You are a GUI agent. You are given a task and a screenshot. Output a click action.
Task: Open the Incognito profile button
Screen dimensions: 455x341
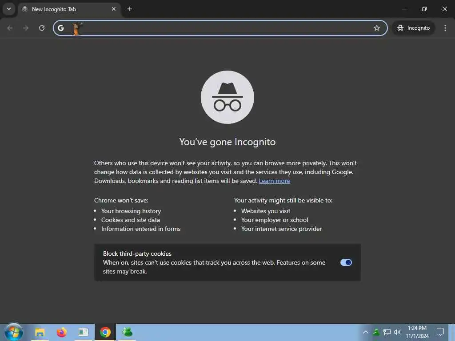tap(413, 28)
